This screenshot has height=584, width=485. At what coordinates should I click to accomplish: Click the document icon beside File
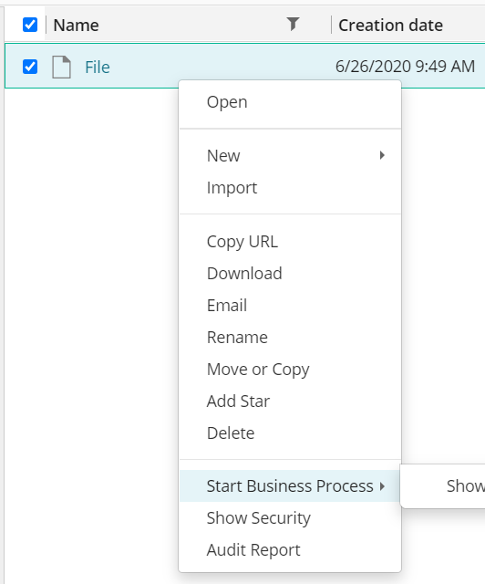point(61,67)
